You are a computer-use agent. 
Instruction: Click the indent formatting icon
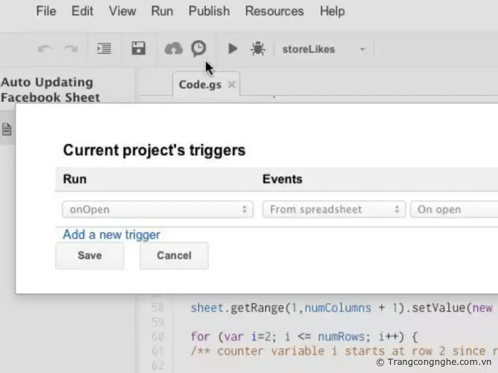pyautogui.click(x=104, y=49)
